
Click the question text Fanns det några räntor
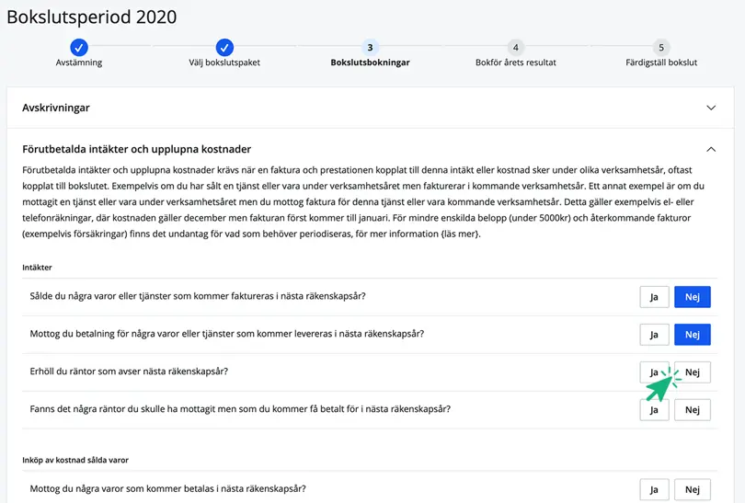pos(240,409)
